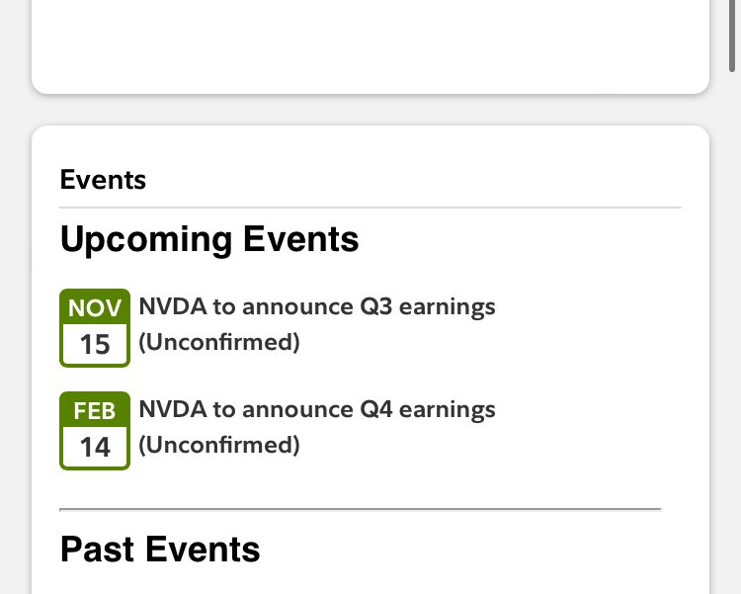The width and height of the screenshot is (741, 594).
Task: Click scrollbar track below the thumb
Action: (x=731, y=331)
